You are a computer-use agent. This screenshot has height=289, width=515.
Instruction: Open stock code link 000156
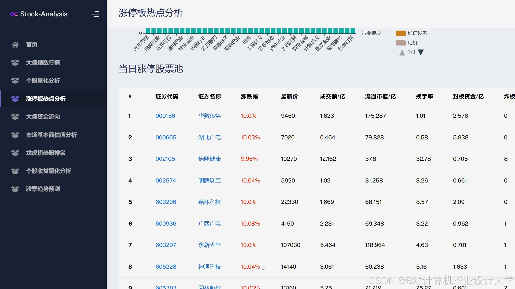pyautogui.click(x=165, y=116)
